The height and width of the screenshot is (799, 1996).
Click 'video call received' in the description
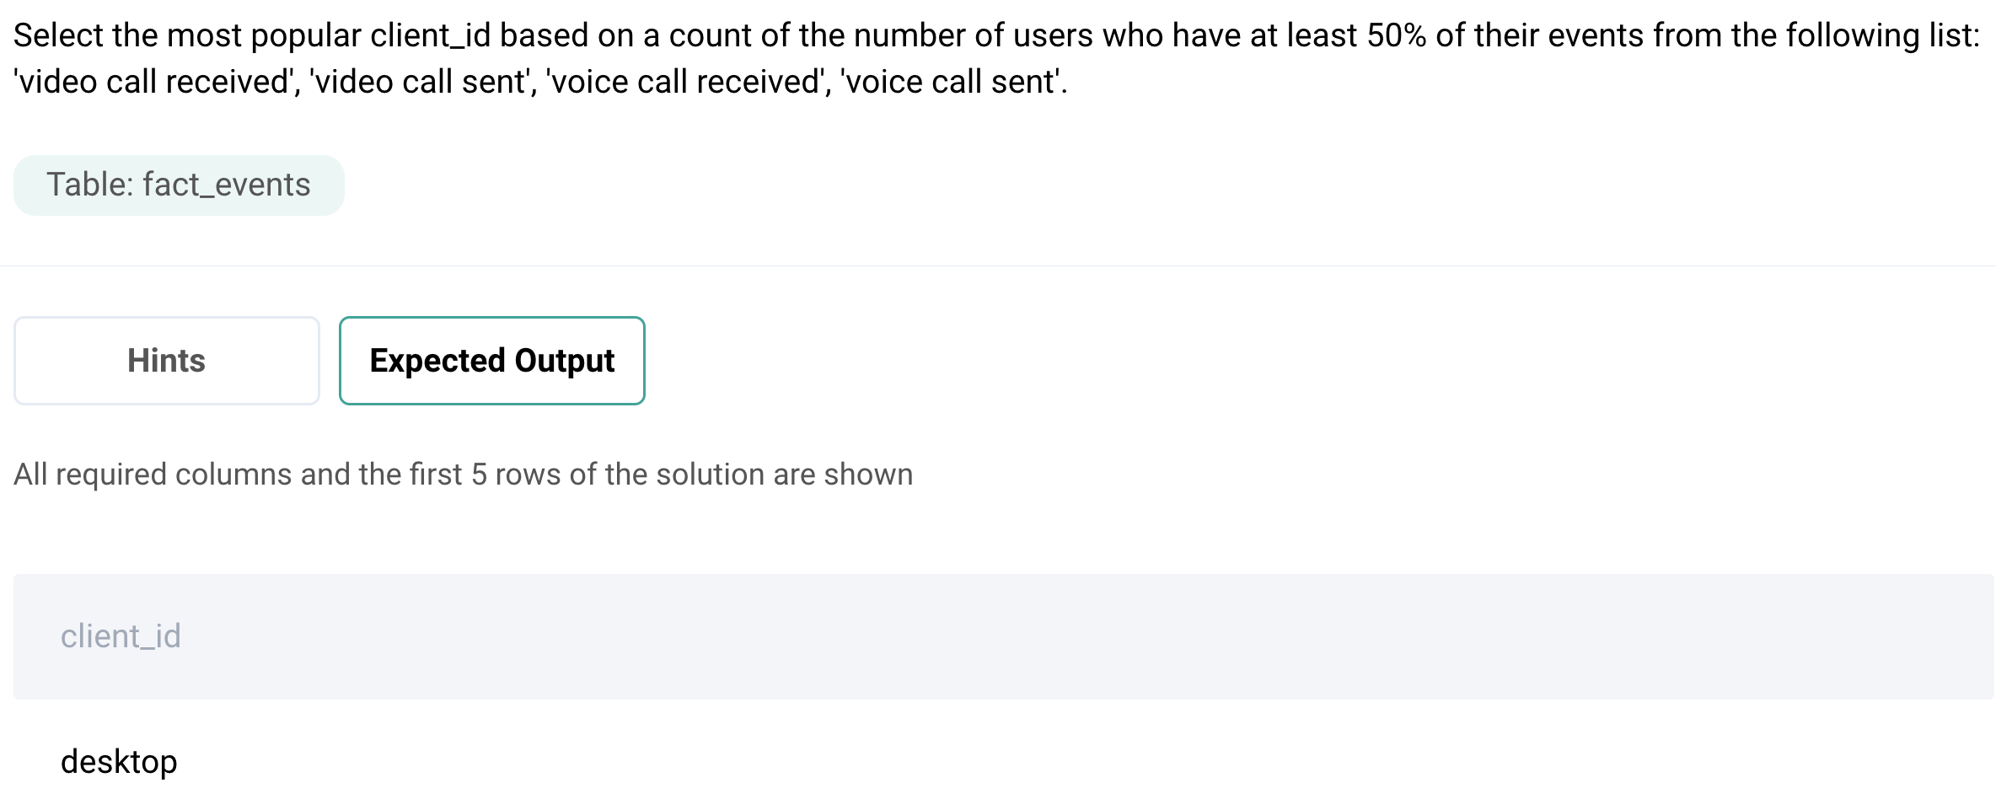(x=153, y=82)
